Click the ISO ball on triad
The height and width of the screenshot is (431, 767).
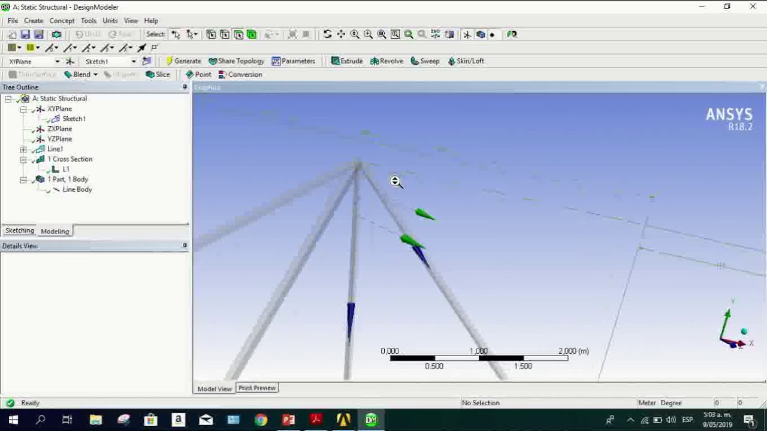(x=744, y=332)
